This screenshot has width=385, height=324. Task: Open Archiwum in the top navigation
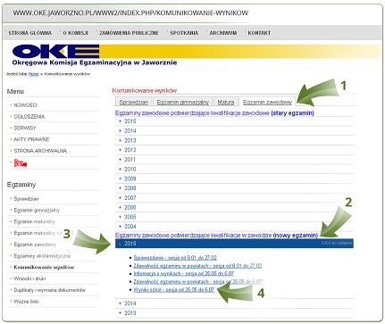[x=223, y=33]
